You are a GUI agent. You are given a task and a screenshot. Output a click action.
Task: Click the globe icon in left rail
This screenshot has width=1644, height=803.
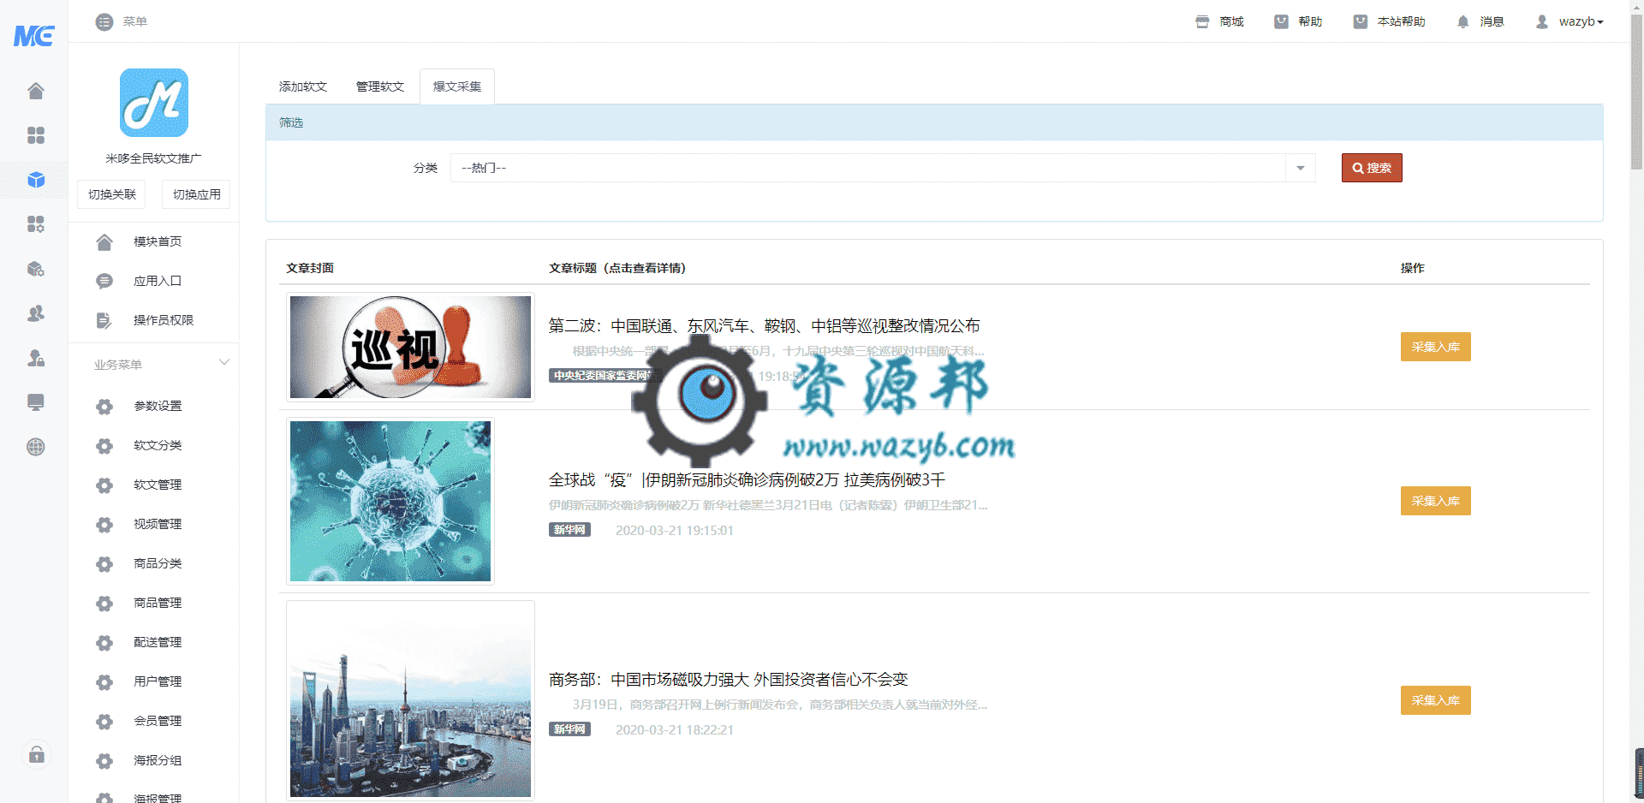(x=35, y=447)
